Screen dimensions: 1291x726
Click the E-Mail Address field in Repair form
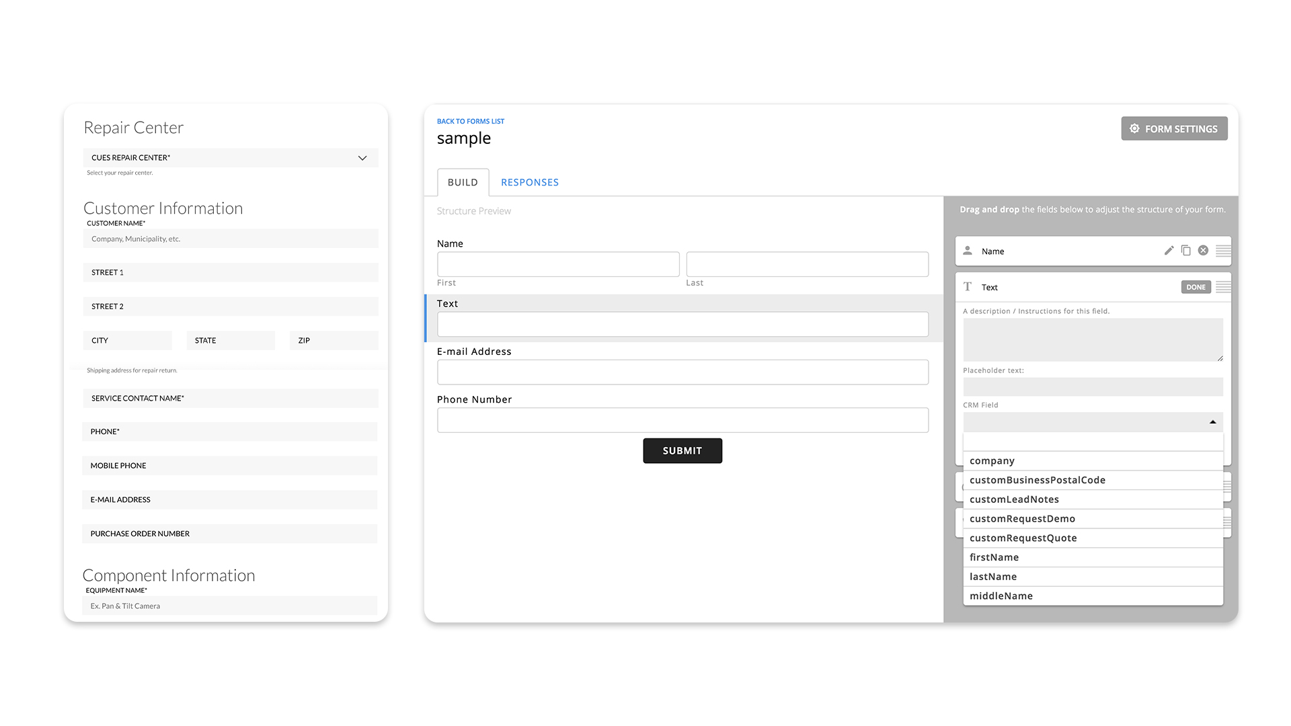tap(230, 499)
